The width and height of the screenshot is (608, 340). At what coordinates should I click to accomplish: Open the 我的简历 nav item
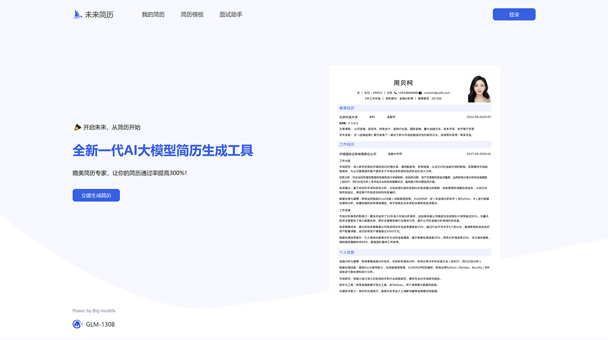click(154, 14)
